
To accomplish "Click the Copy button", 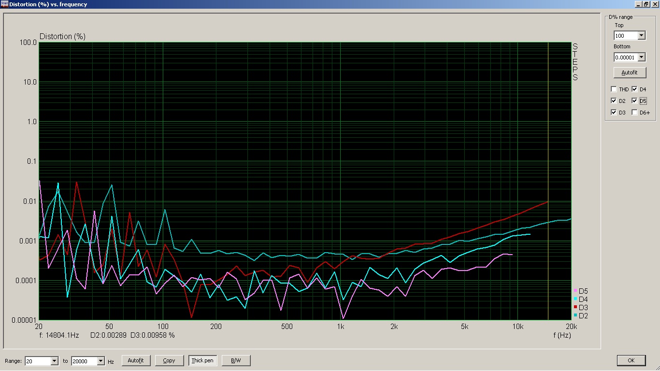I will pyautogui.click(x=169, y=360).
